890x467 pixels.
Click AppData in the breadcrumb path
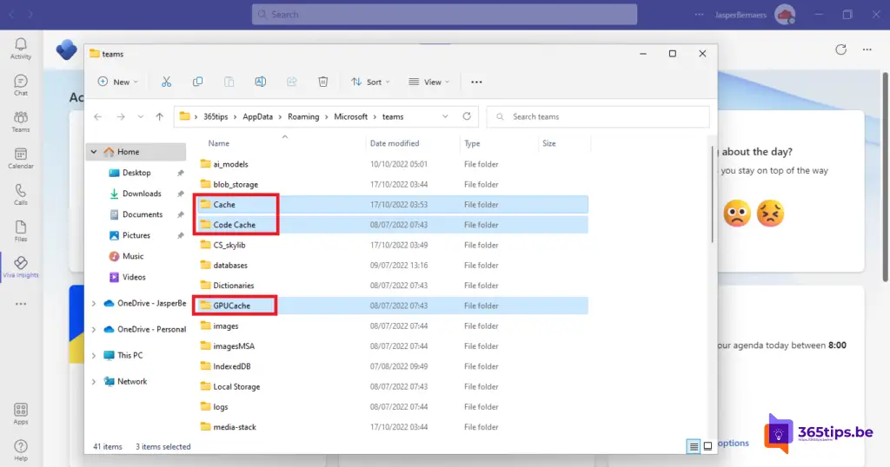coord(257,116)
